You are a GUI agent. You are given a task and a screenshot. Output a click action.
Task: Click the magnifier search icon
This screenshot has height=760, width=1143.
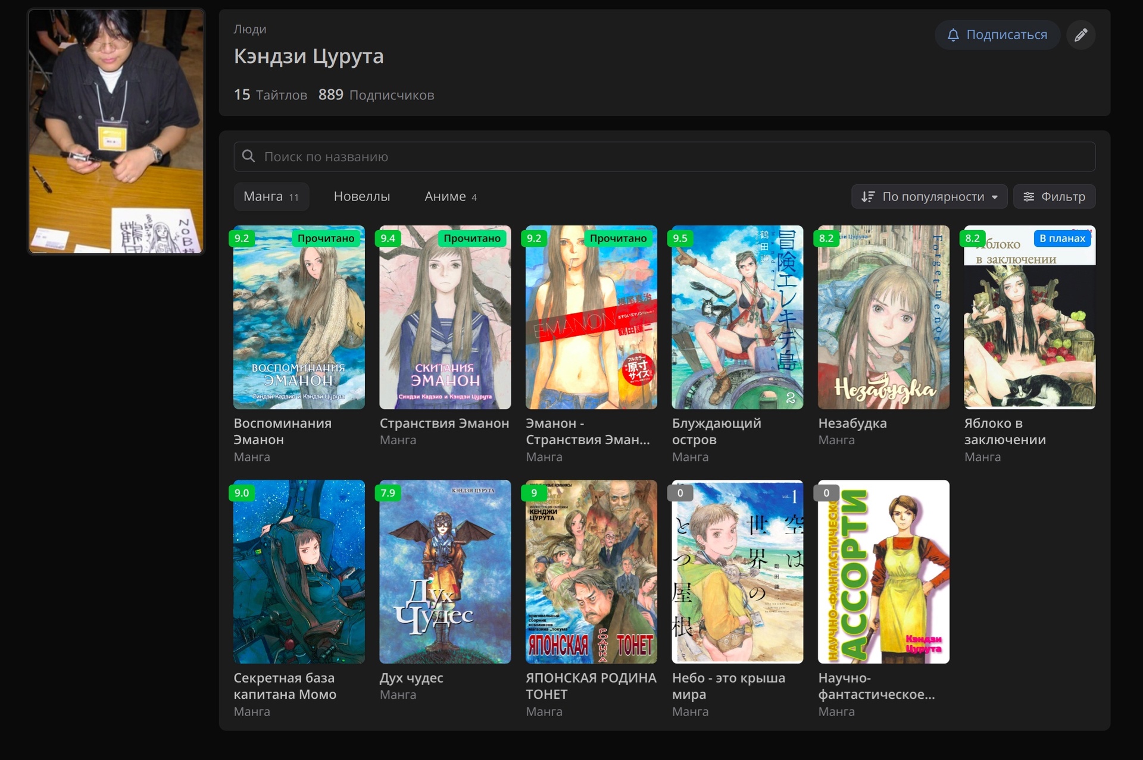(x=249, y=156)
